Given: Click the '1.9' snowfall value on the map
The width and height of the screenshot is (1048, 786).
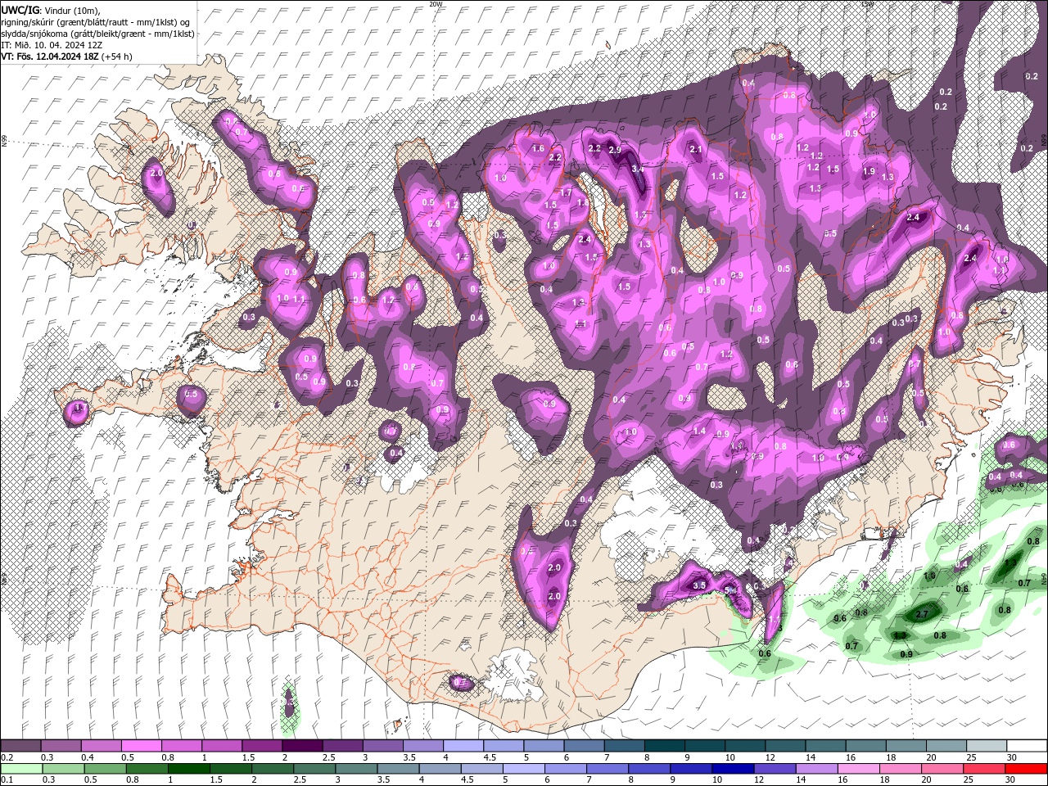Looking at the screenshot, I should tap(870, 171).
